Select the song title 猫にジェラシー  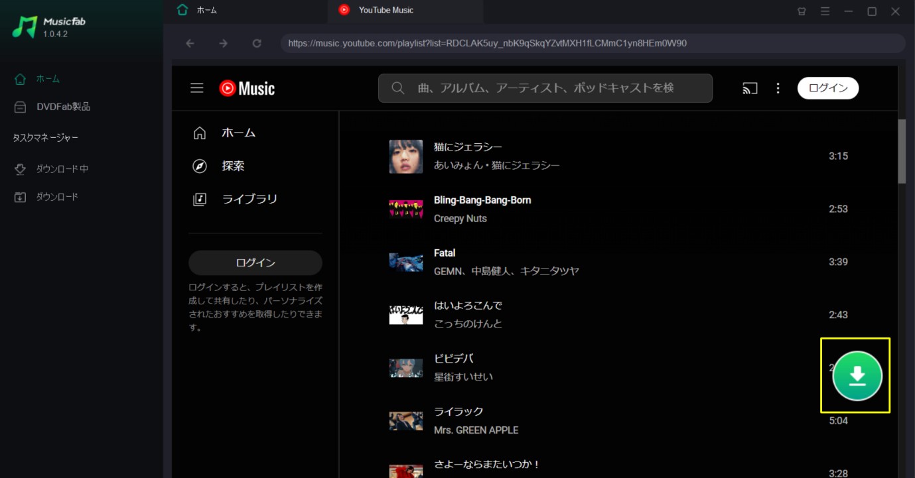pos(468,147)
